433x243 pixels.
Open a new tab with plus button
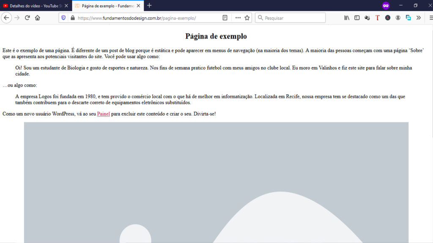click(x=149, y=5)
